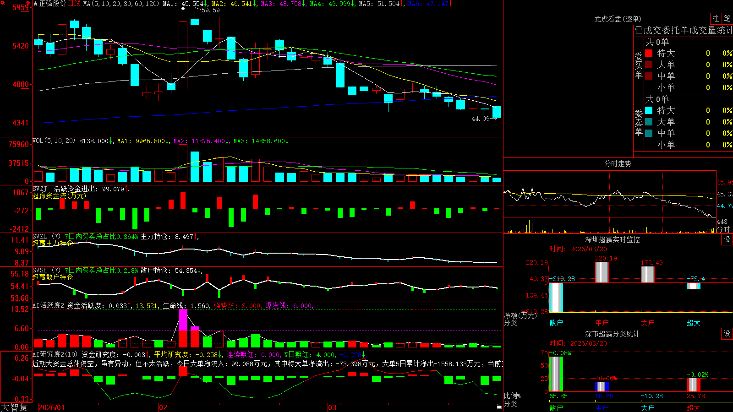This screenshot has width=733, height=412.
Task: Click the 大户 172.49 bar in 深圳超赢实时监控
Action: click(648, 274)
